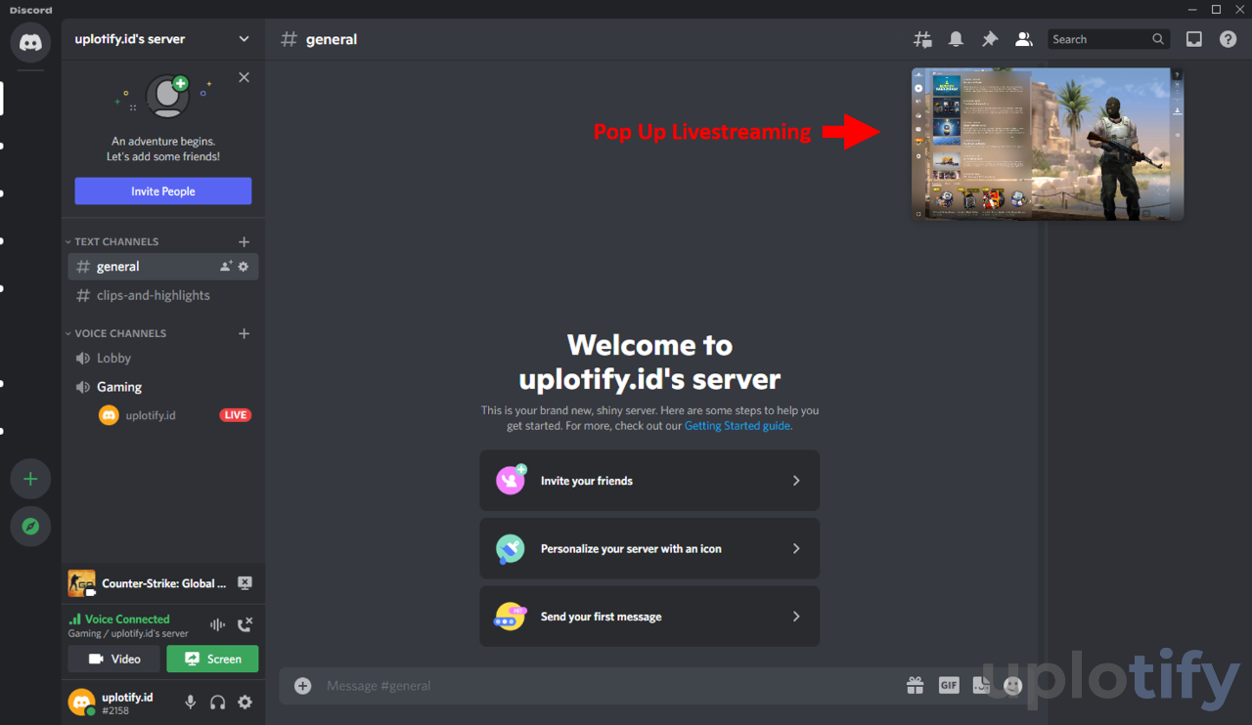Edit general channel settings gear
Viewport: 1252px width, 725px height.
(244, 267)
